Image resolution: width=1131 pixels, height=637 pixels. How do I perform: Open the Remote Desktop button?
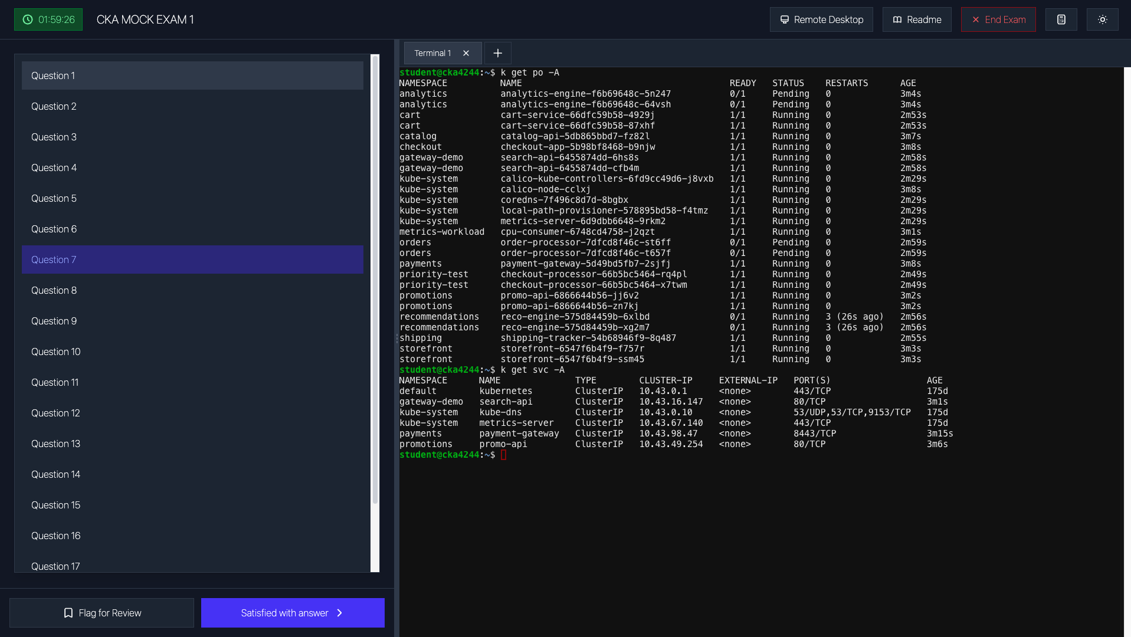pyautogui.click(x=821, y=19)
